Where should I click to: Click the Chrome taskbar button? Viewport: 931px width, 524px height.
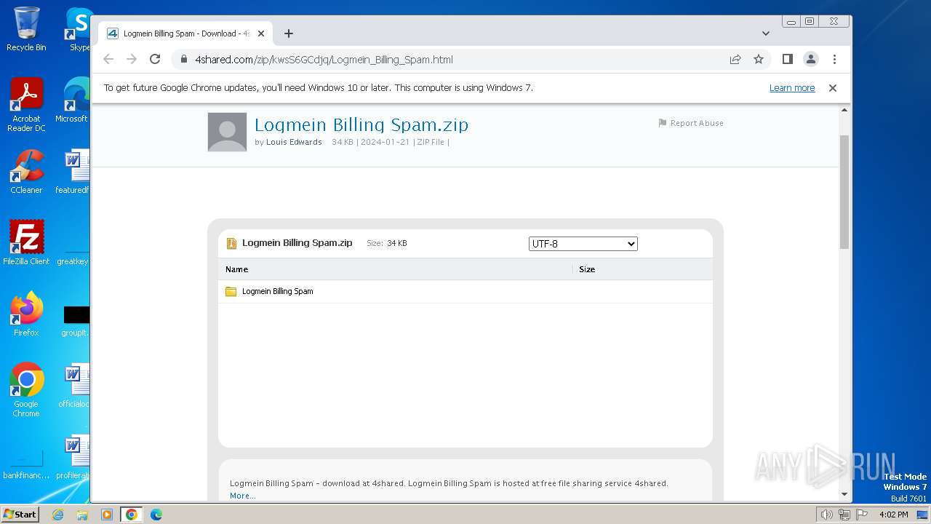point(132,515)
